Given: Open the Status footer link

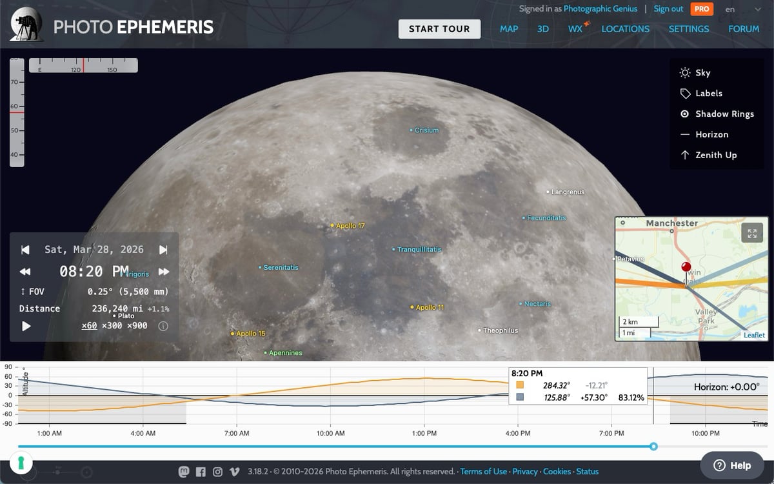Looking at the screenshot, I should [588, 472].
